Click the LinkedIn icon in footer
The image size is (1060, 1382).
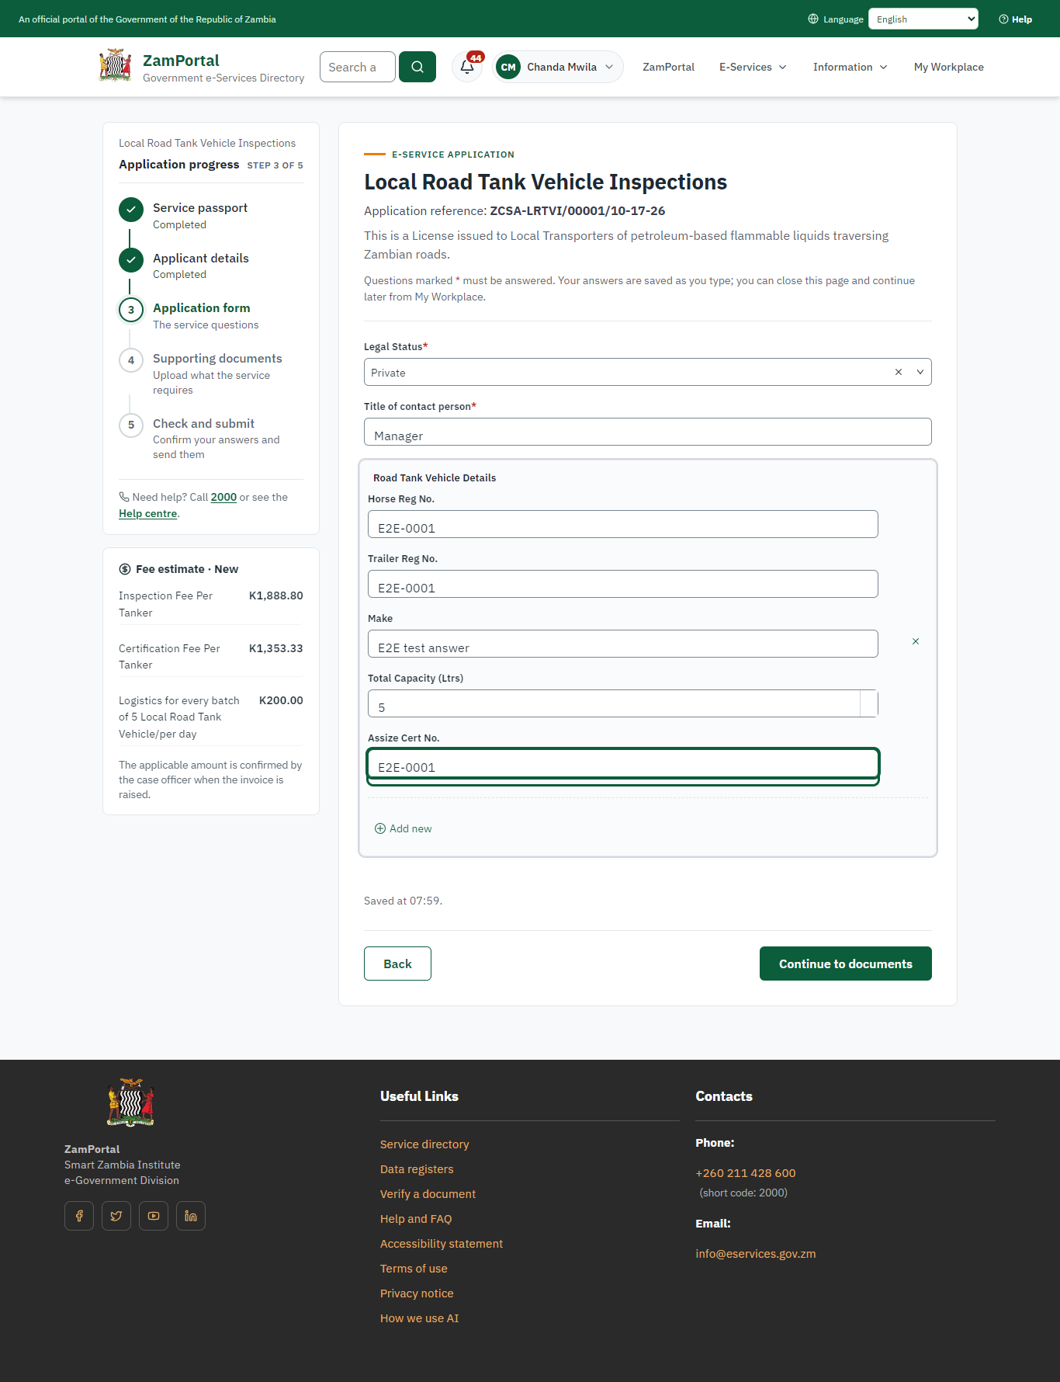191,1216
